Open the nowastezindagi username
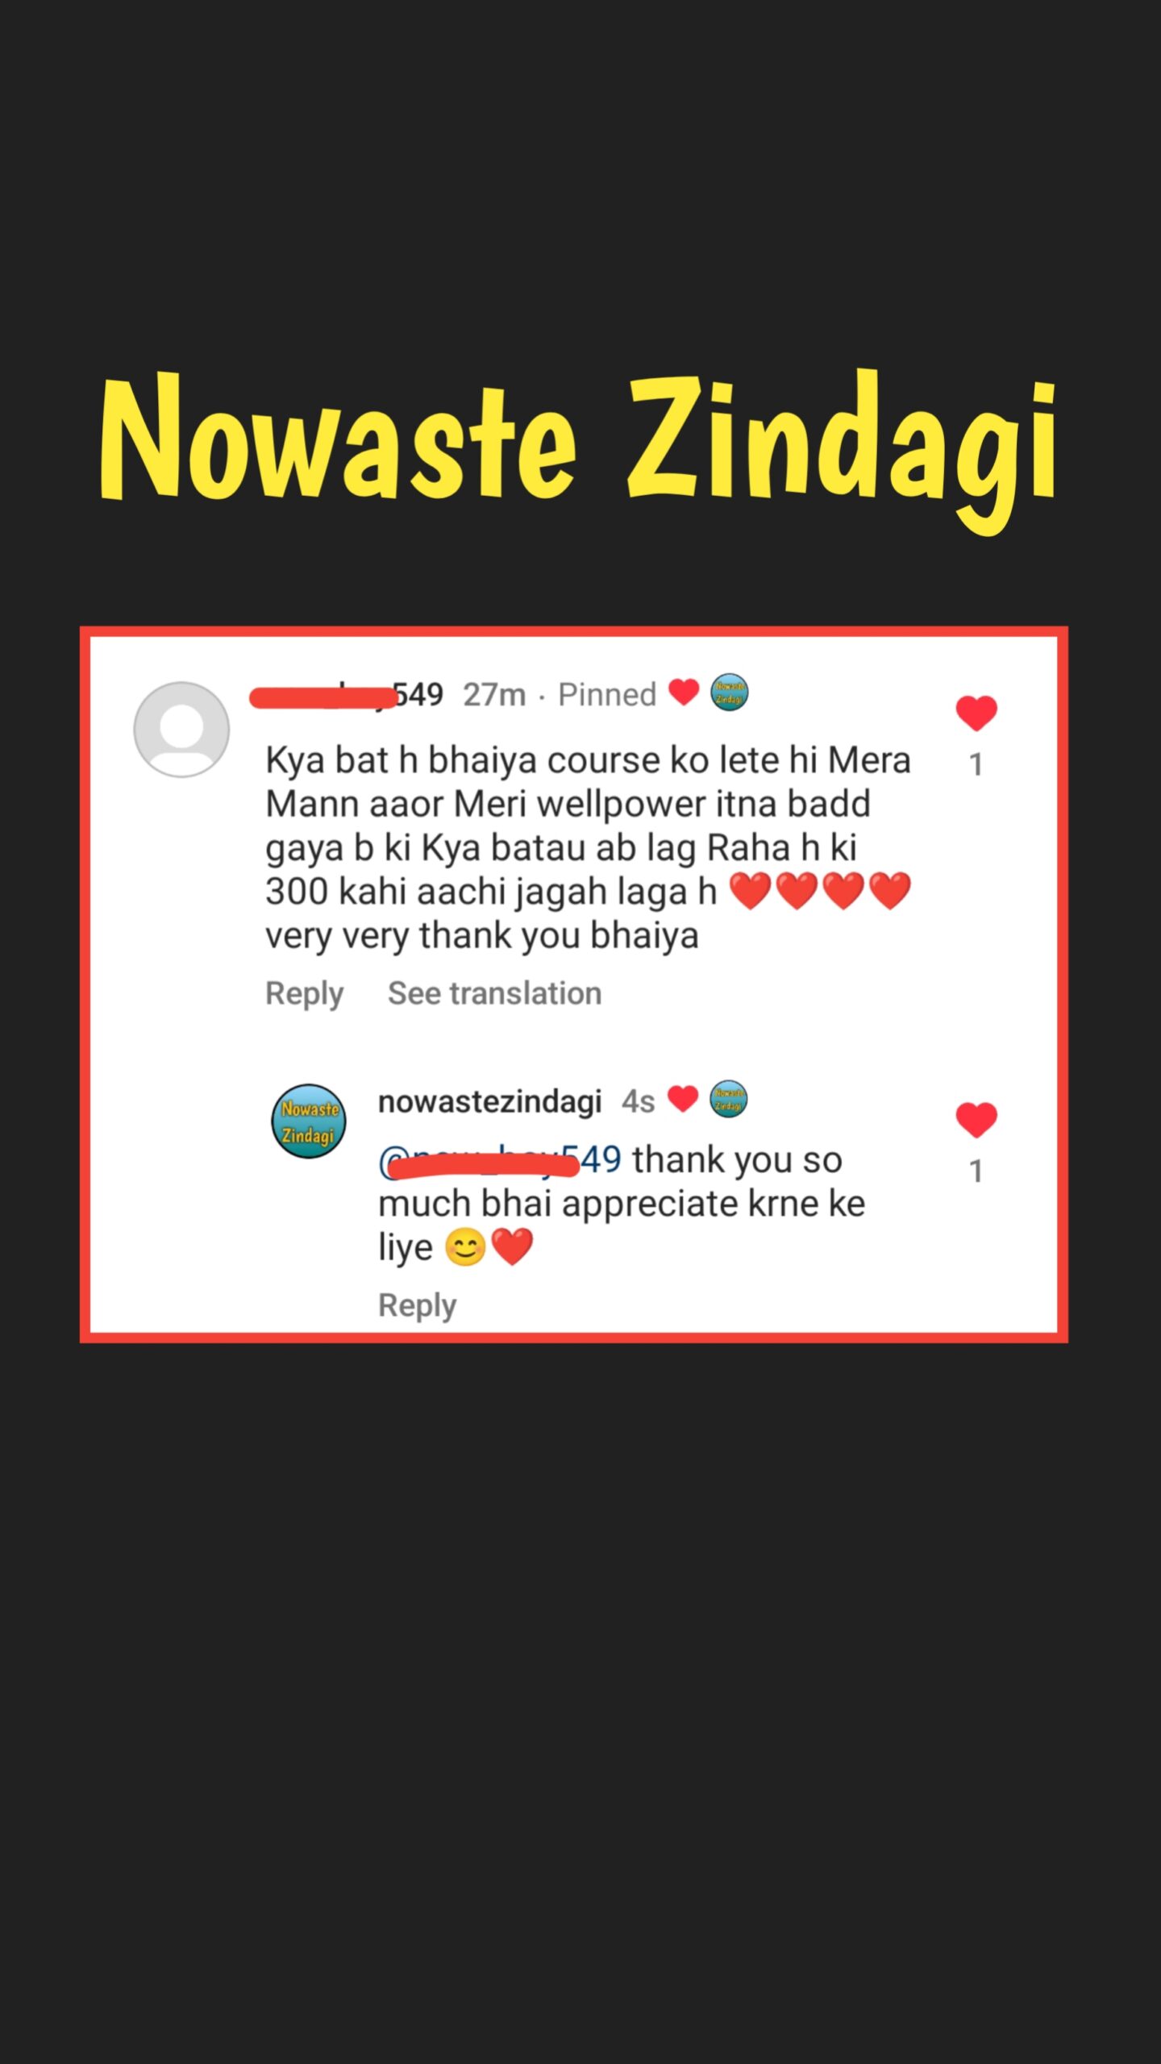The width and height of the screenshot is (1161, 2064). (490, 1101)
